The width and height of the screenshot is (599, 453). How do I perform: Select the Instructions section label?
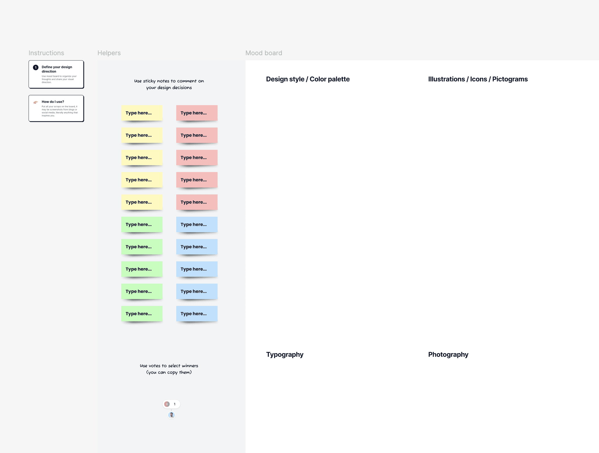46,53
